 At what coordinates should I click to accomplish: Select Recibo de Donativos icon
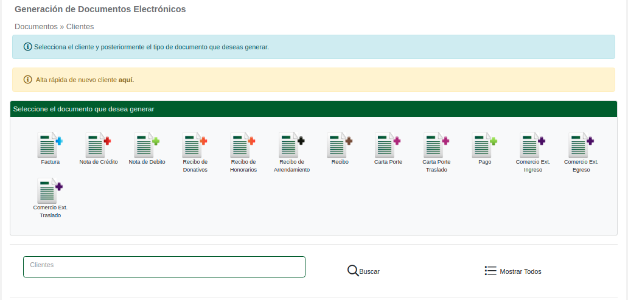pyautogui.click(x=195, y=145)
